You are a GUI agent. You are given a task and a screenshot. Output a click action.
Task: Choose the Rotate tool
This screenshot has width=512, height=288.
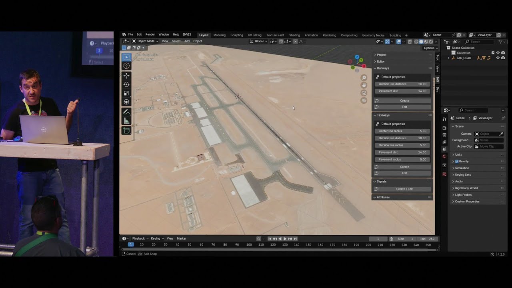[x=126, y=84]
